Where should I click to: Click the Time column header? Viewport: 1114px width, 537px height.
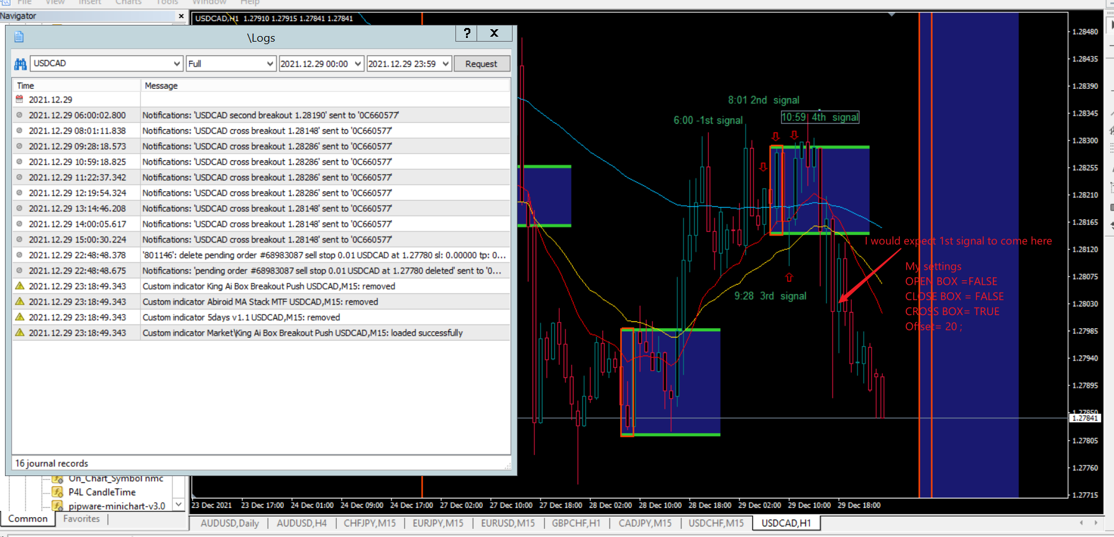click(76, 85)
